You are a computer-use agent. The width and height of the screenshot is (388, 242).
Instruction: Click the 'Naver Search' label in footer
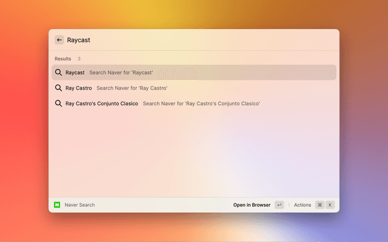click(79, 205)
